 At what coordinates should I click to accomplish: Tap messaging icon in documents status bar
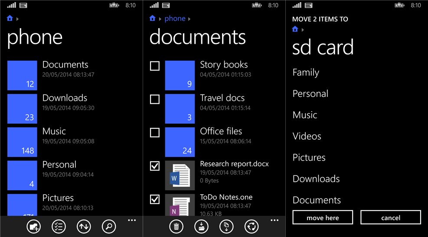[x=166, y=5]
